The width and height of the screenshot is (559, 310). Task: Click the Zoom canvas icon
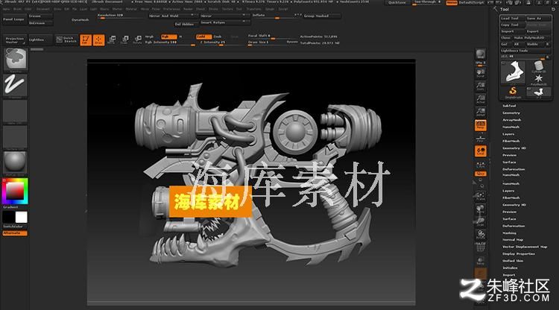[x=480, y=86]
